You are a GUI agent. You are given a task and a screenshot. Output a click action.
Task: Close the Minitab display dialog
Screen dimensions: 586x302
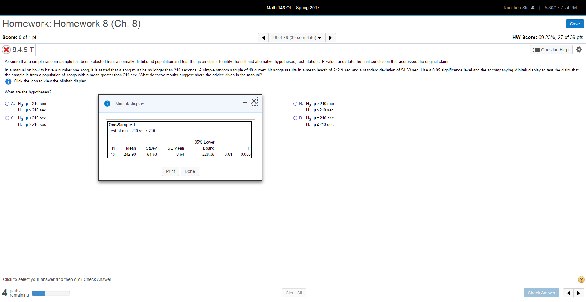click(x=254, y=101)
